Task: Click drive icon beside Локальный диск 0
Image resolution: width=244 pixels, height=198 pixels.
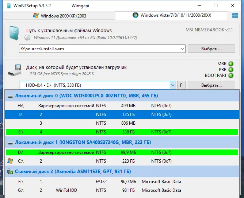Action: pos(10,97)
